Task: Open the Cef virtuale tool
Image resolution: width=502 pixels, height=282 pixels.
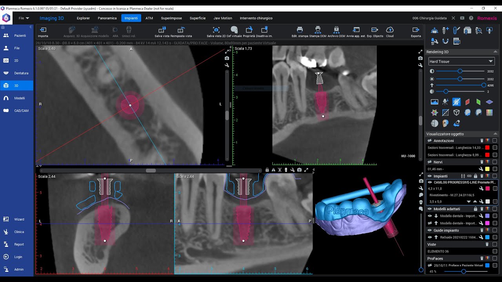Action: 234,30
